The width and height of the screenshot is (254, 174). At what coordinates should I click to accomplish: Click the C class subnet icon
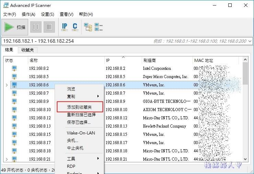point(75,27)
